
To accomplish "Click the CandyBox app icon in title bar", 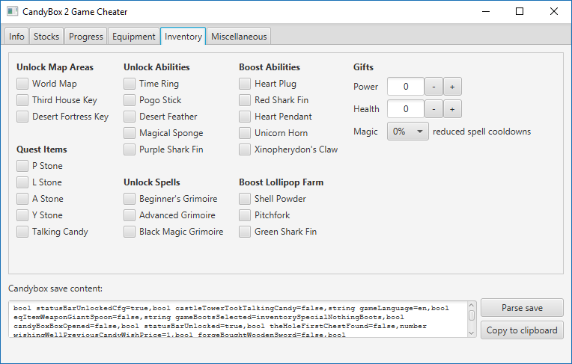I will [13, 12].
